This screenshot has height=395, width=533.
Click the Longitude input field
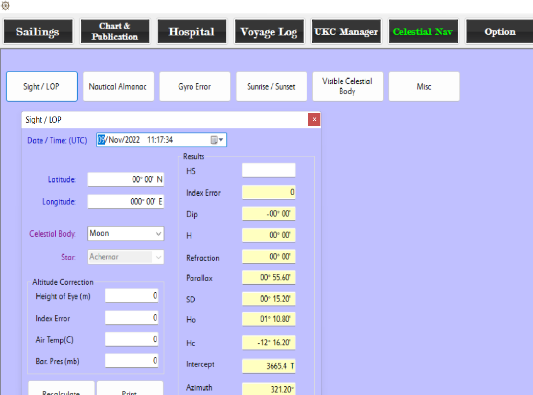point(126,202)
